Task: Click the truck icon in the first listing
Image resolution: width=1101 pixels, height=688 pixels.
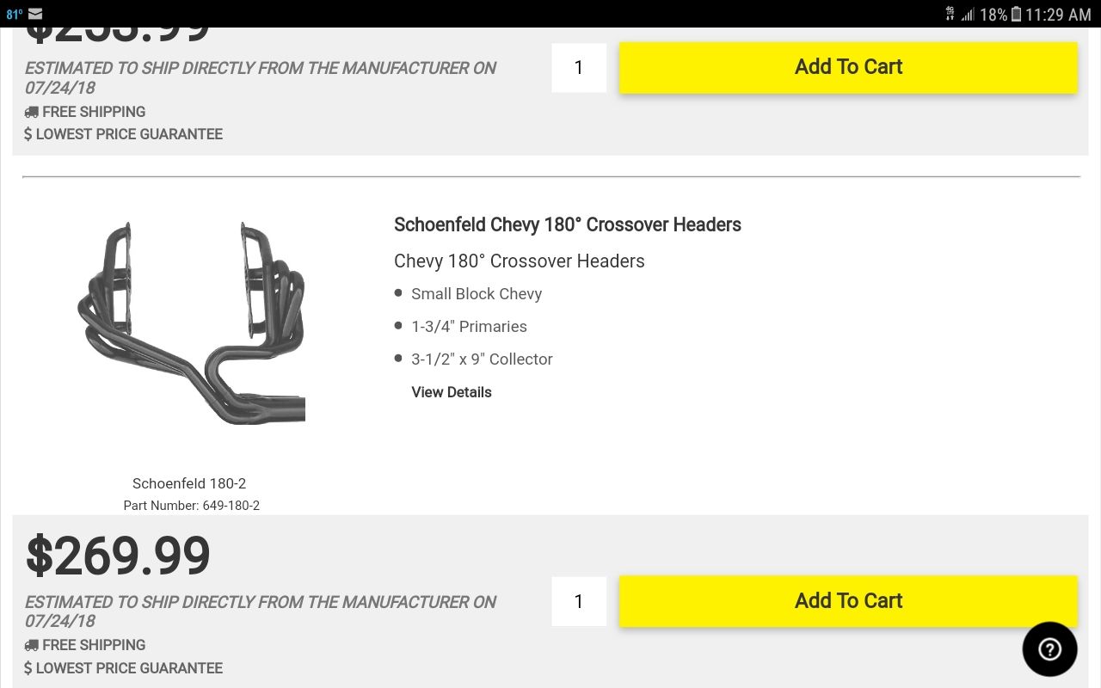Action: [31, 112]
